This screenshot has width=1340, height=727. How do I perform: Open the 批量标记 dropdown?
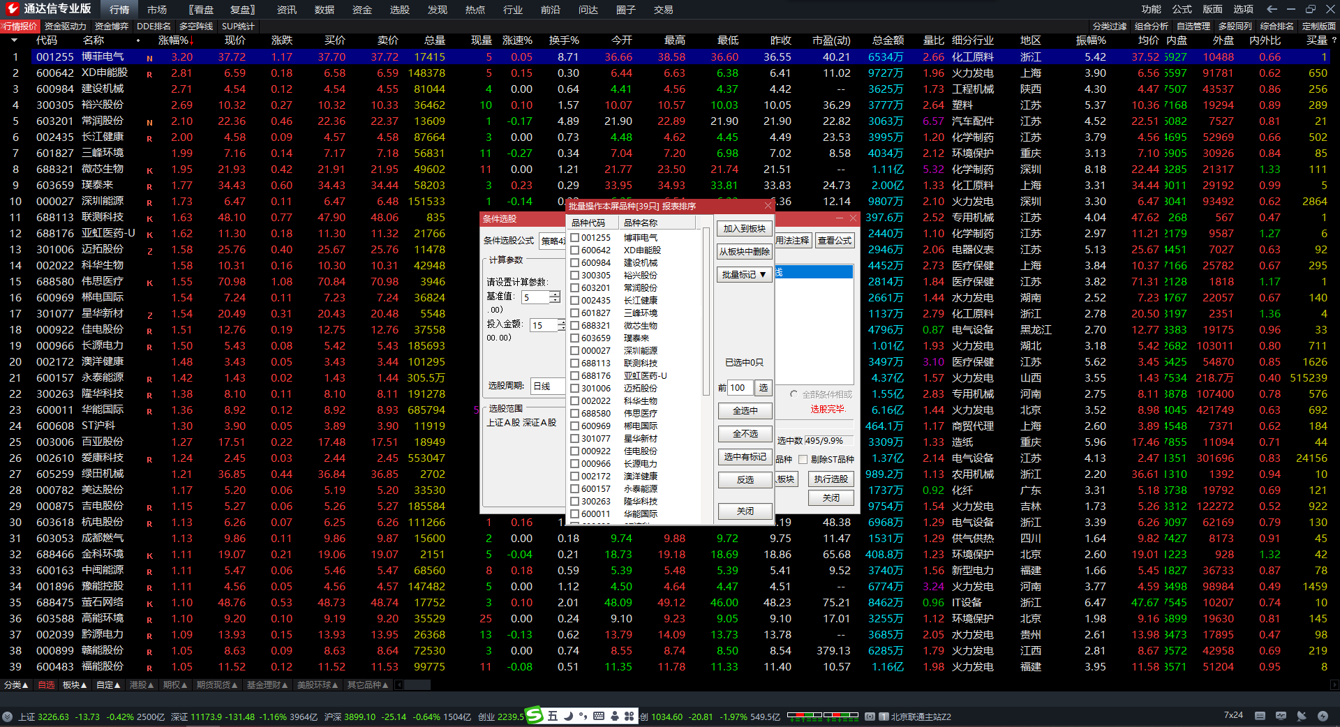pos(745,275)
